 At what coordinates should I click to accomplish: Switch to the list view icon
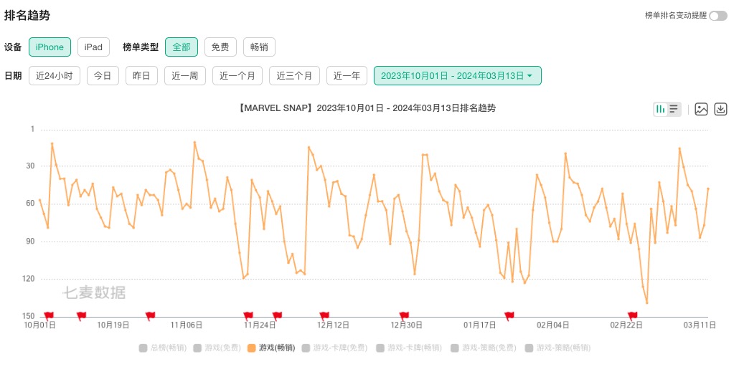pyautogui.click(x=674, y=109)
